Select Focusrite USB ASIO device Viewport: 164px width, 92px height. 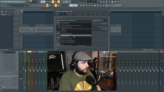coord(76,35)
